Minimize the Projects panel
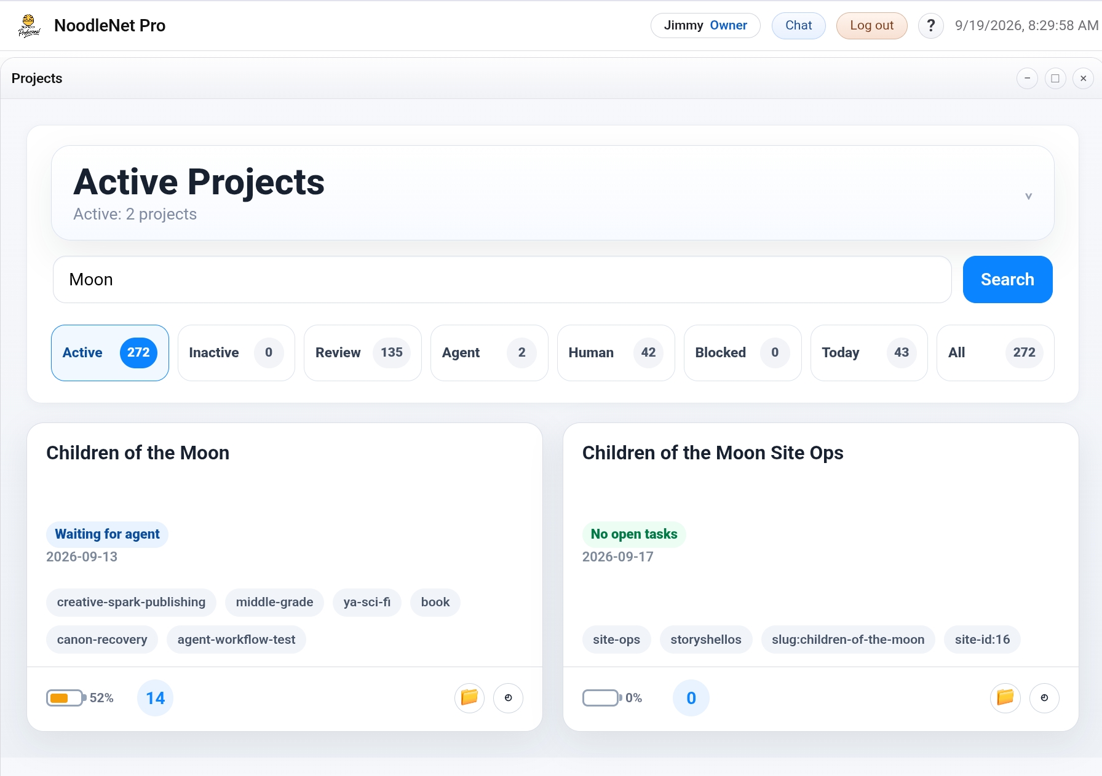 (1027, 78)
